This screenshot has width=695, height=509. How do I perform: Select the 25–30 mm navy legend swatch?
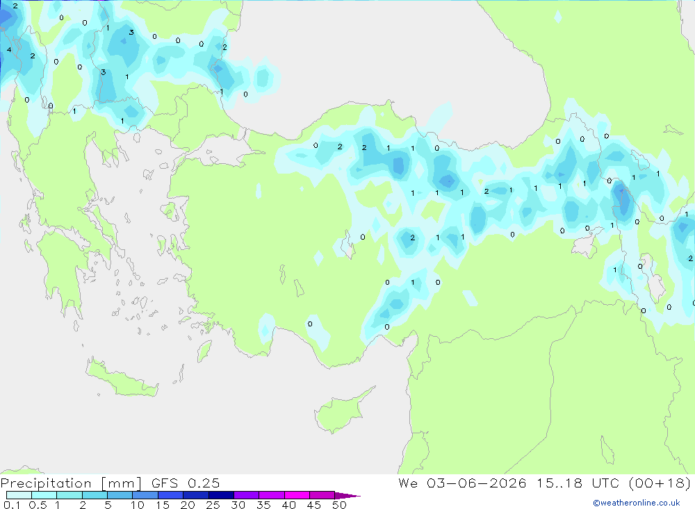click(x=221, y=495)
